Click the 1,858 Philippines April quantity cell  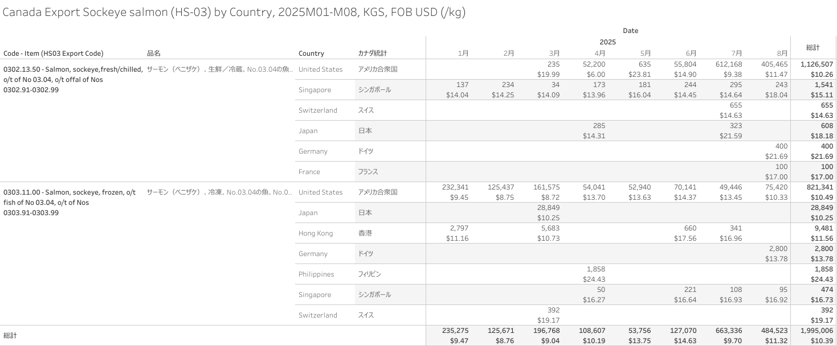coord(595,269)
